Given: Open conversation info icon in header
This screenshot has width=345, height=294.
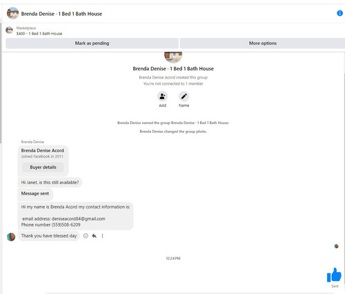Looking at the screenshot, I should pyautogui.click(x=339, y=13).
